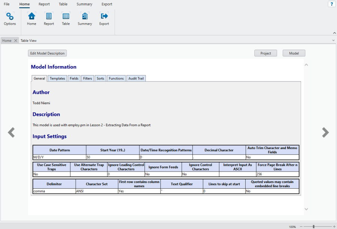Close the Home document tab
The width and height of the screenshot is (337, 229).
(x=15, y=40)
